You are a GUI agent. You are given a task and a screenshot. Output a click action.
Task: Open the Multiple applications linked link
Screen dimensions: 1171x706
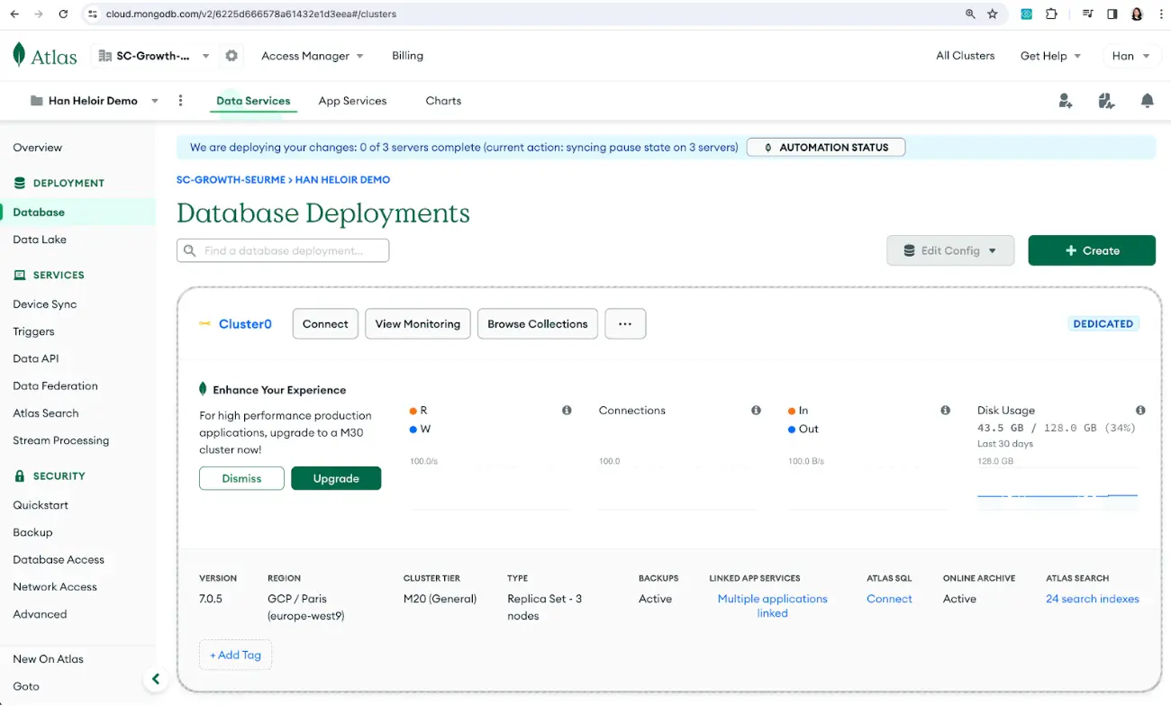click(x=772, y=605)
